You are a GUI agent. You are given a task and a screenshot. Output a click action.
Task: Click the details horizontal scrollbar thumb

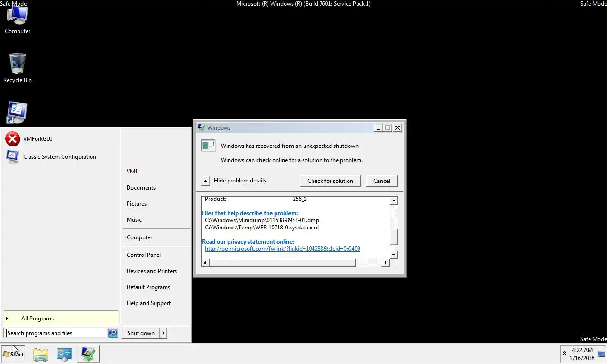(282, 263)
